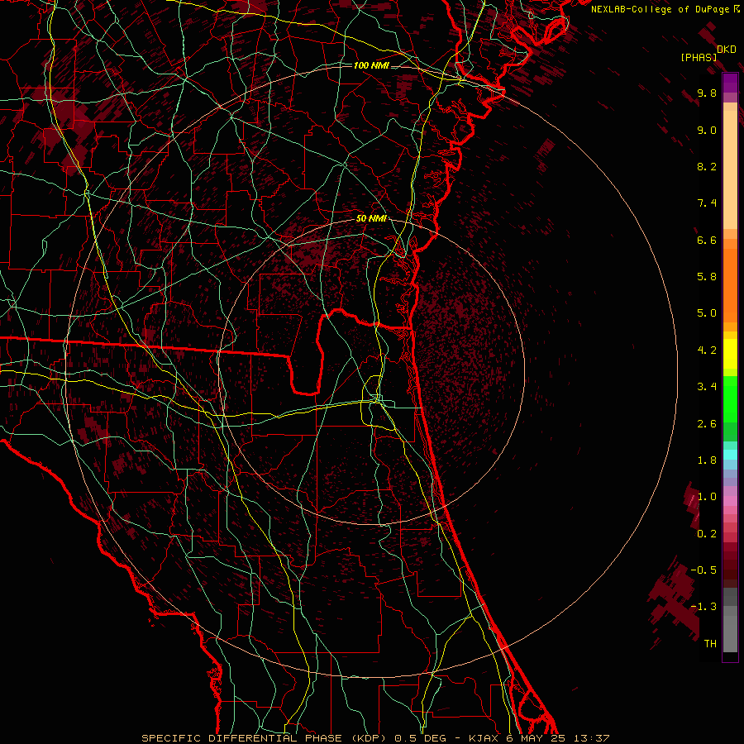The image size is (744, 744).
Task: Click the 50 NMI range ring label
Action: (x=371, y=218)
